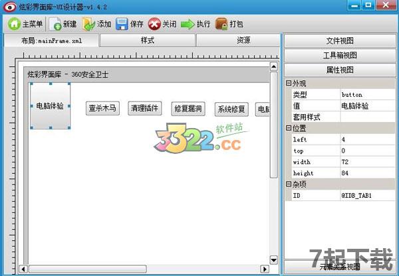
Task: Switch to the 样式 tab
Action: click(x=148, y=40)
